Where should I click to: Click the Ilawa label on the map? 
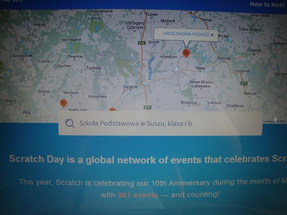pyautogui.click(x=200, y=68)
